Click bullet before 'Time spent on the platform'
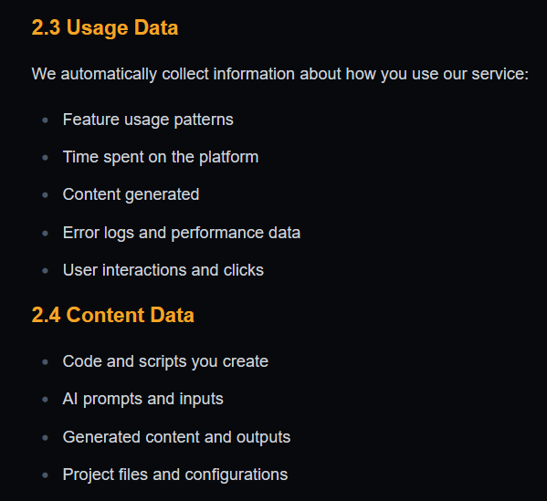The width and height of the screenshot is (547, 501). pyautogui.click(x=45, y=158)
